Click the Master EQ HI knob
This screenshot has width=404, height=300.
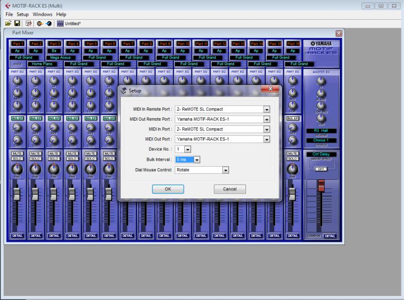click(321, 81)
